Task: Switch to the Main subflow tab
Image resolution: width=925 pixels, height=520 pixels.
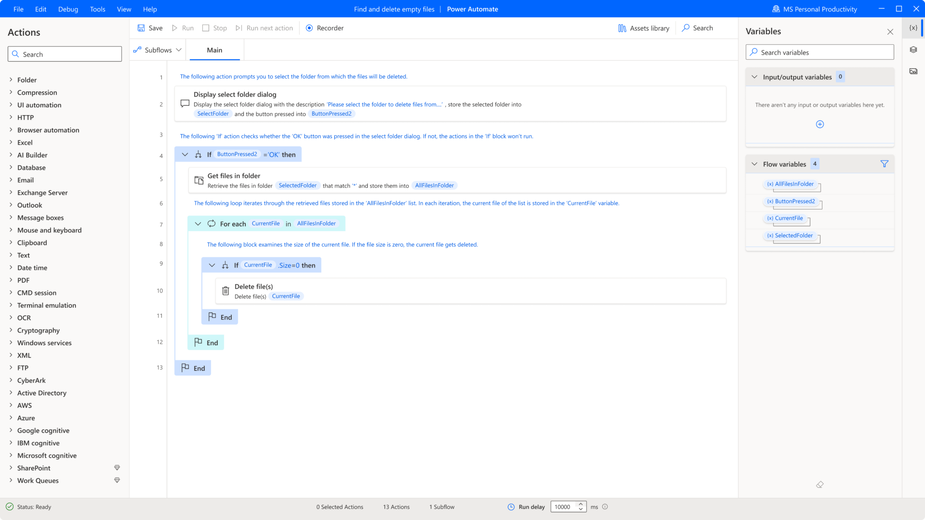Action: tap(215, 50)
